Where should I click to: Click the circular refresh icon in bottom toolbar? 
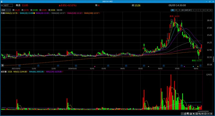(205, 114)
